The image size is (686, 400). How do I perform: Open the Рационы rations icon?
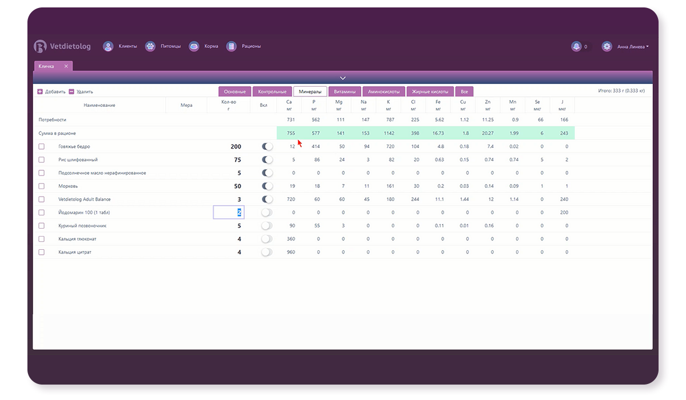click(231, 46)
